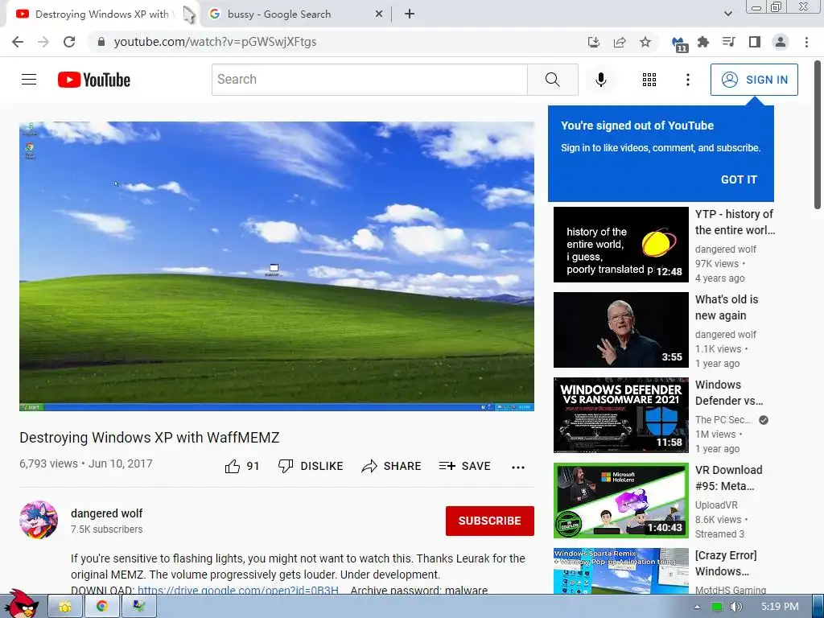Screen dimensions: 824x618
Task: Open the UploadVR channel name
Action: [716, 505]
